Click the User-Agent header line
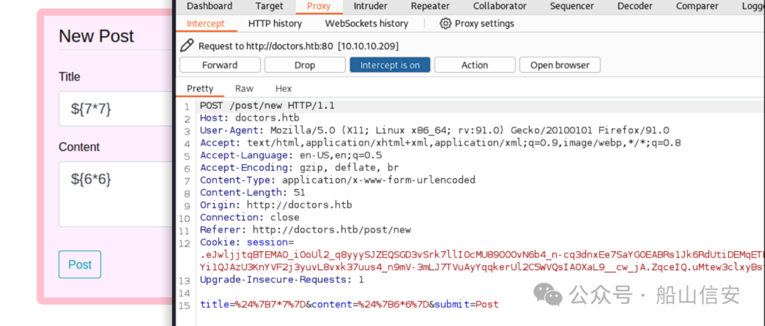765x326 pixels. coord(435,131)
